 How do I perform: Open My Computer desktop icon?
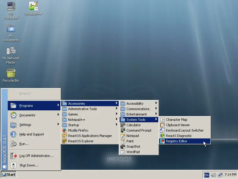pyautogui.click(x=11, y=10)
